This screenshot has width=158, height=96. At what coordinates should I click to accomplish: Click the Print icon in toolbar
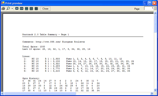click(x=3, y=9)
